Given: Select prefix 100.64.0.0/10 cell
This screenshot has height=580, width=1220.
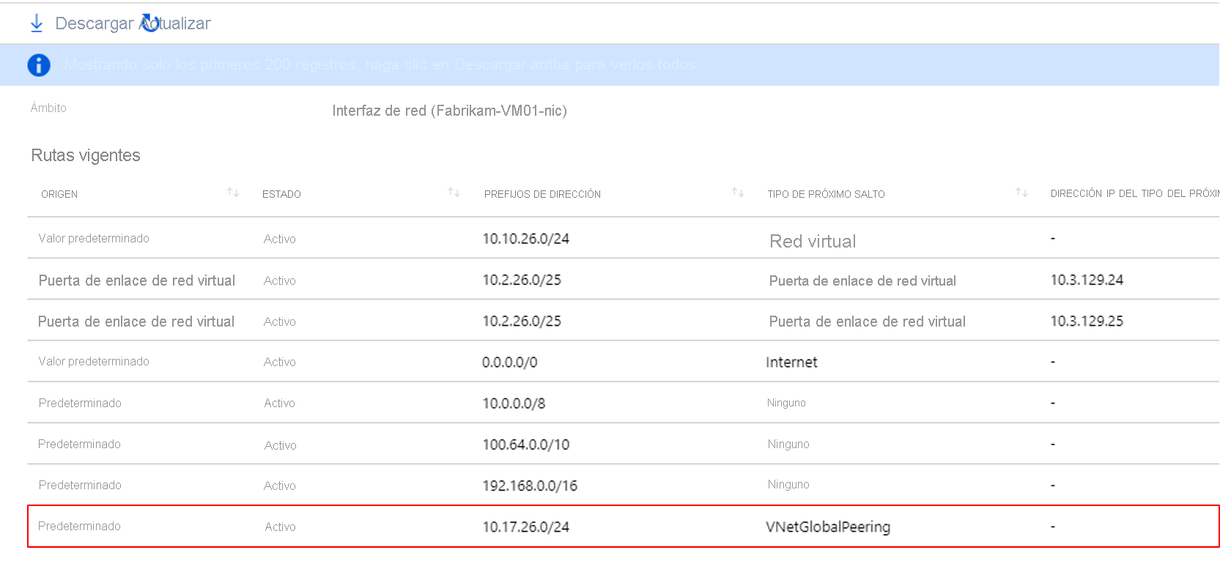Looking at the screenshot, I should pos(526,445).
